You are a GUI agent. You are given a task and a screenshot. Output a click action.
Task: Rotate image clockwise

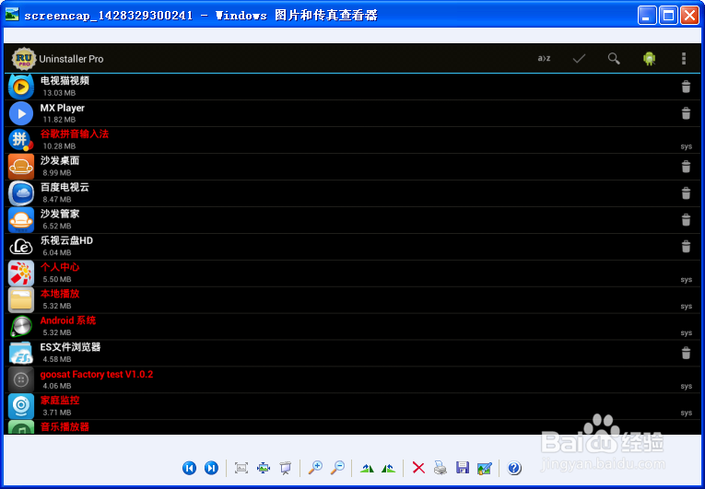pyautogui.click(x=367, y=469)
